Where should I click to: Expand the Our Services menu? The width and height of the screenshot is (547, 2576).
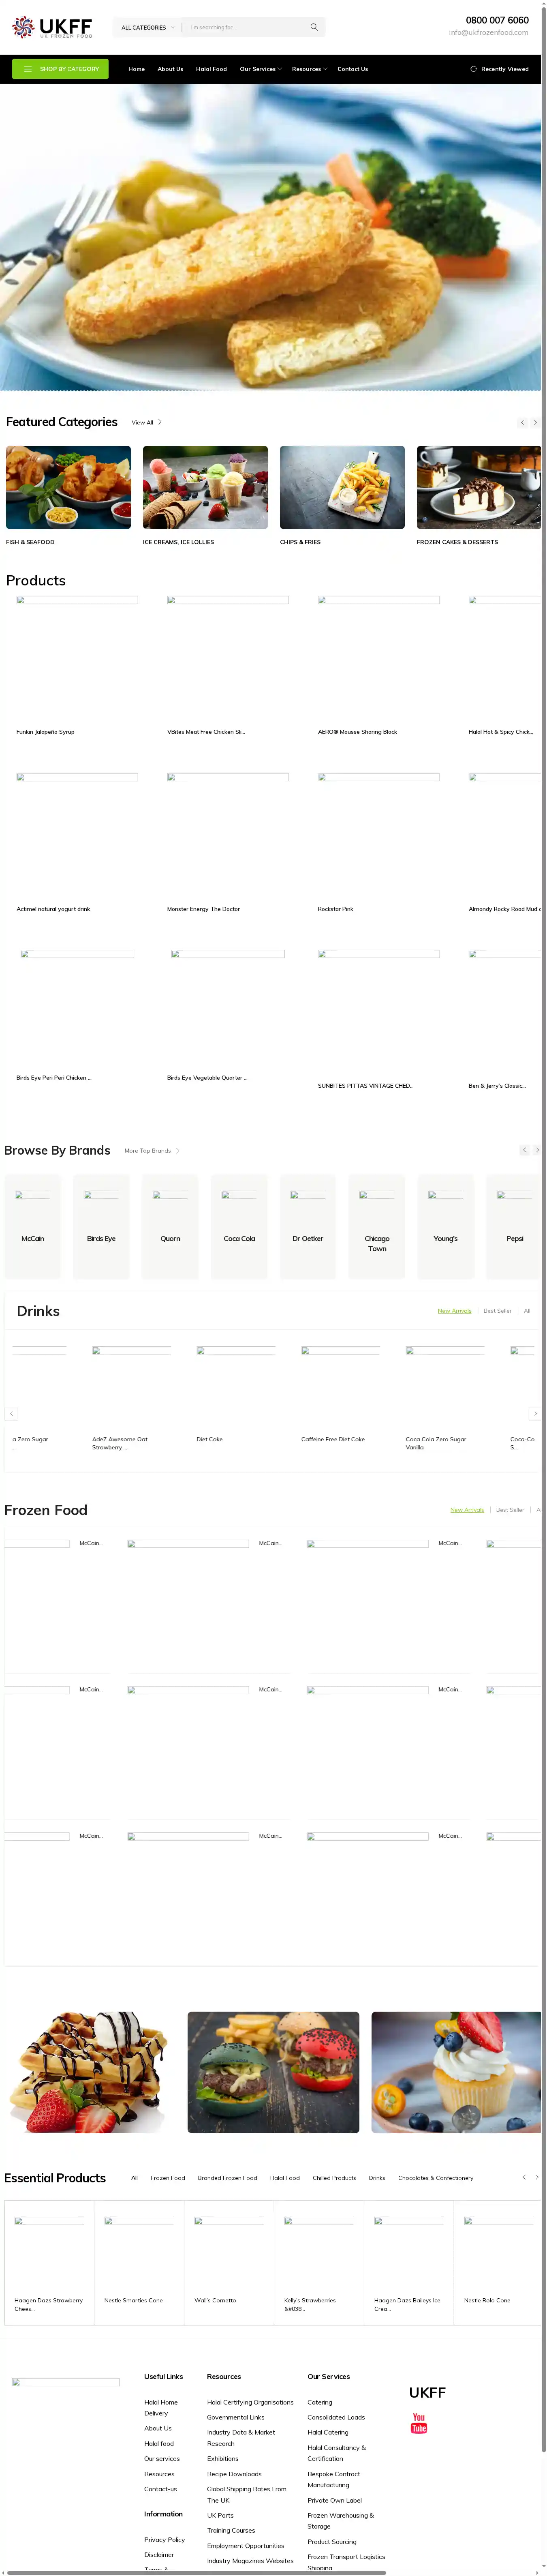coord(260,69)
